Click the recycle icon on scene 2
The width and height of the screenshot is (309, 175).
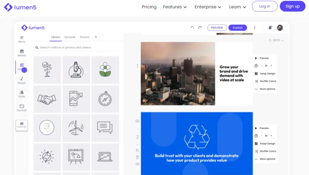(x=197, y=137)
